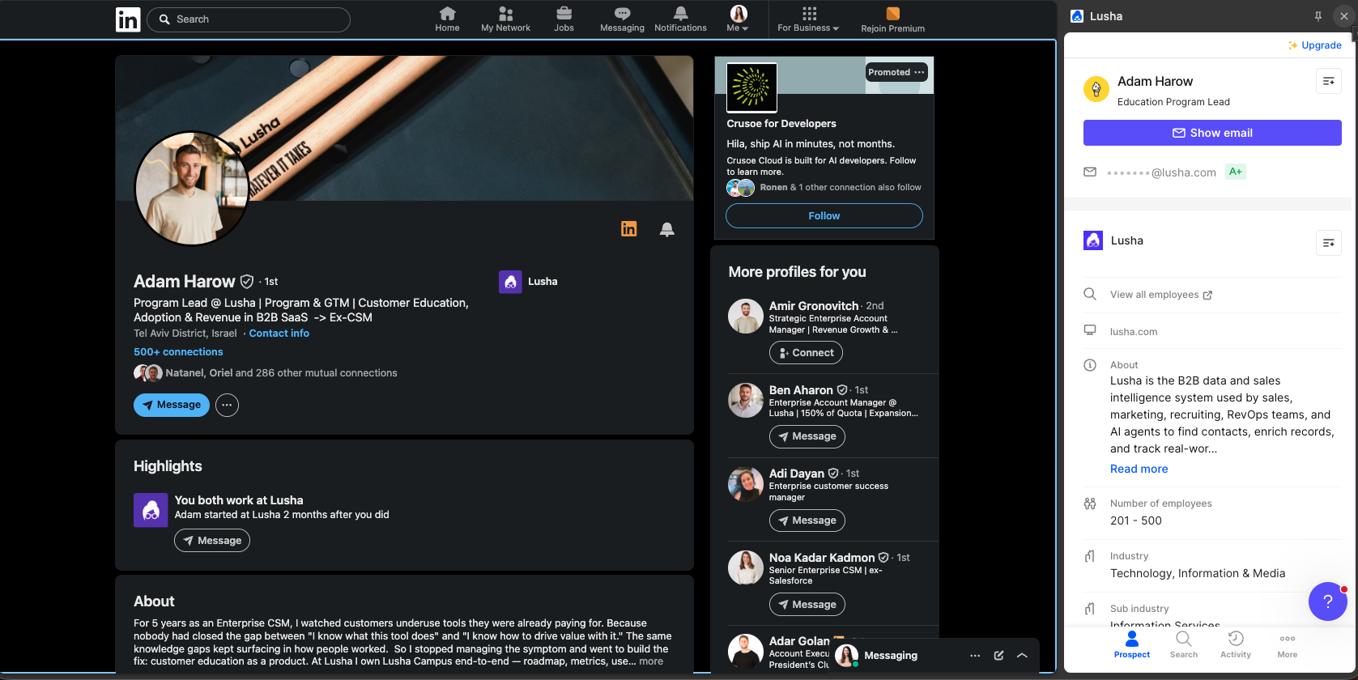Click Number of employees value 201 - 500
This screenshot has width=1358, height=680.
(x=1135, y=521)
